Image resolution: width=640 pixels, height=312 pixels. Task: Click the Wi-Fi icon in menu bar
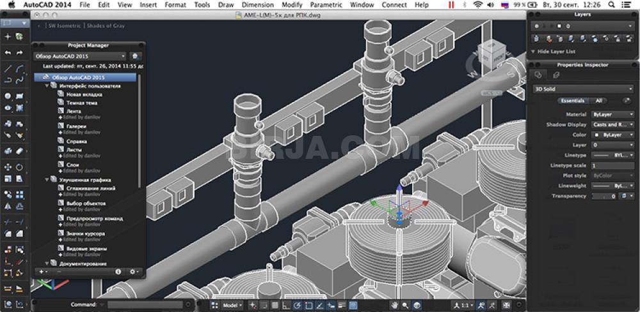click(x=477, y=5)
